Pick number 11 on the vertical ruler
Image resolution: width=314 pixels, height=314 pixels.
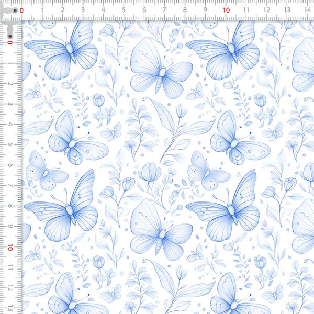(x=10, y=267)
